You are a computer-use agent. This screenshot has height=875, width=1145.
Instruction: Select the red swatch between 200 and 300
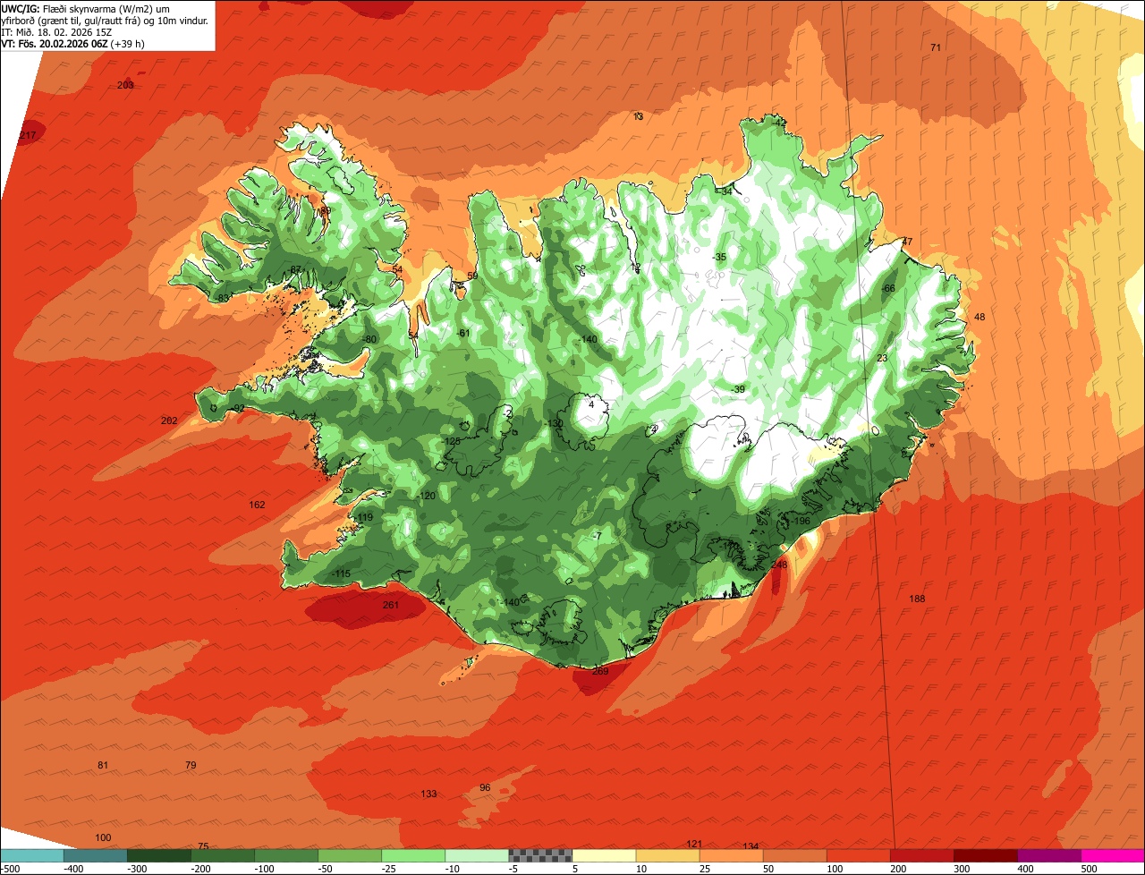point(921,855)
